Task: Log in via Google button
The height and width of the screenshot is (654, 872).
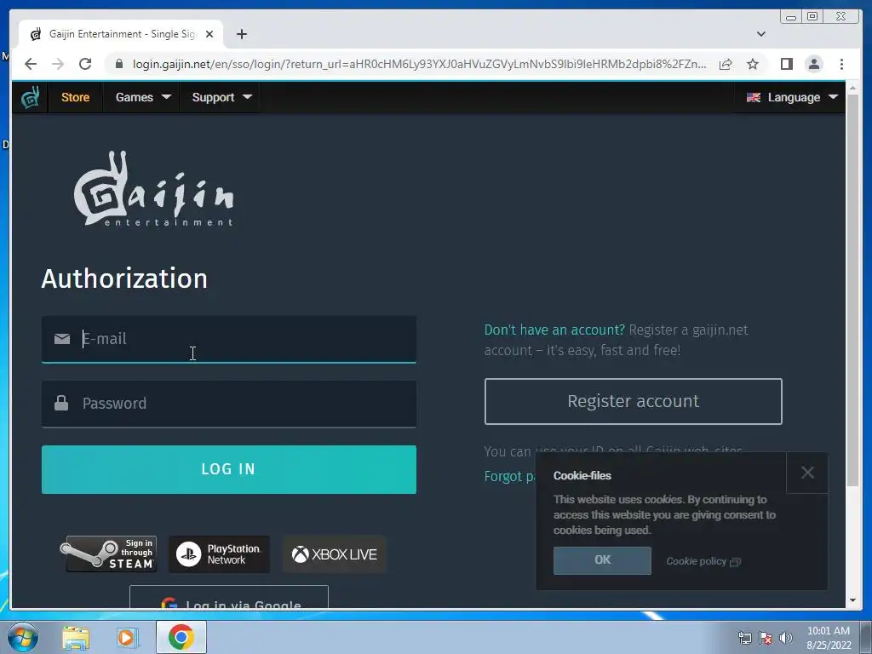Action: [228, 598]
